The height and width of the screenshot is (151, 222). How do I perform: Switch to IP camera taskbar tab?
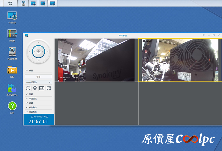pyautogui.click(x=24, y=3)
